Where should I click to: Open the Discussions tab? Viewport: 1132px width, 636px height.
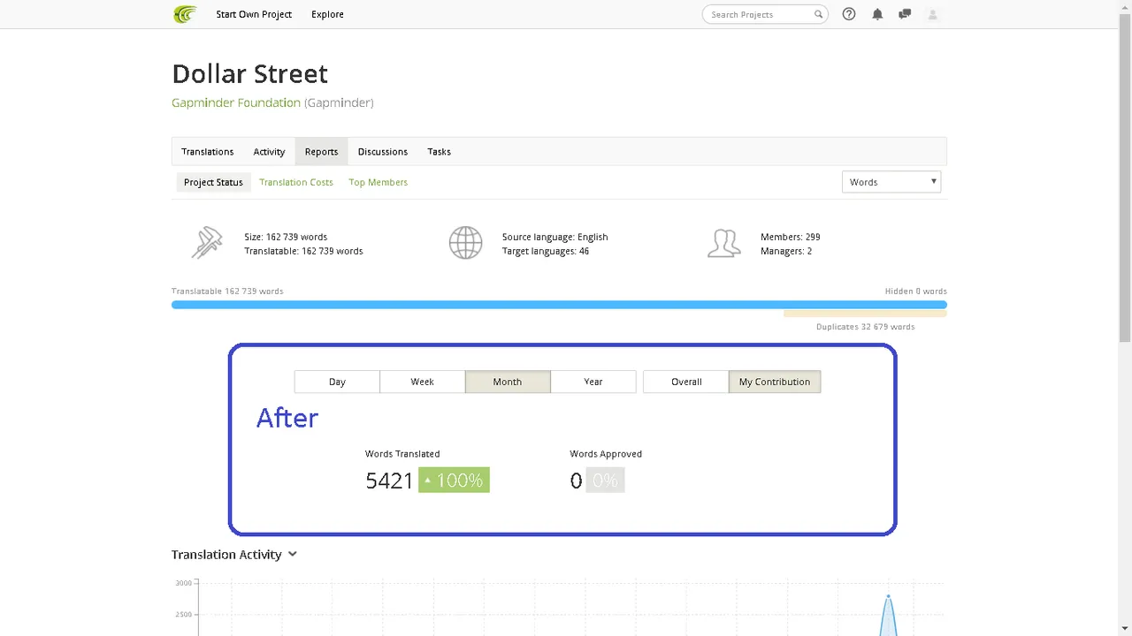click(x=383, y=152)
